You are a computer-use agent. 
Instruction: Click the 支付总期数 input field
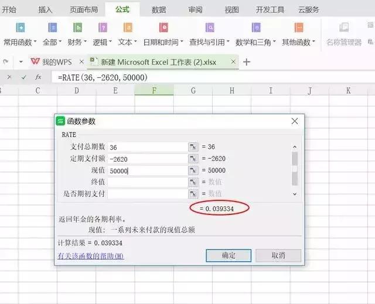tap(148, 147)
